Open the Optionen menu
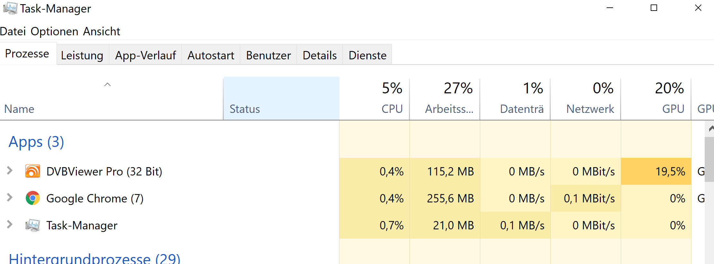 click(54, 31)
